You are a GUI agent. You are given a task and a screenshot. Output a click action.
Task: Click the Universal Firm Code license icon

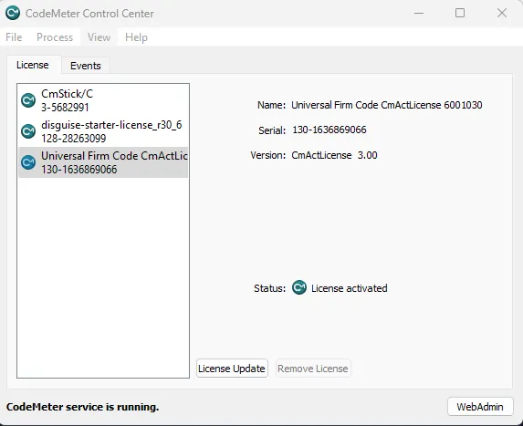pos(28,162)
